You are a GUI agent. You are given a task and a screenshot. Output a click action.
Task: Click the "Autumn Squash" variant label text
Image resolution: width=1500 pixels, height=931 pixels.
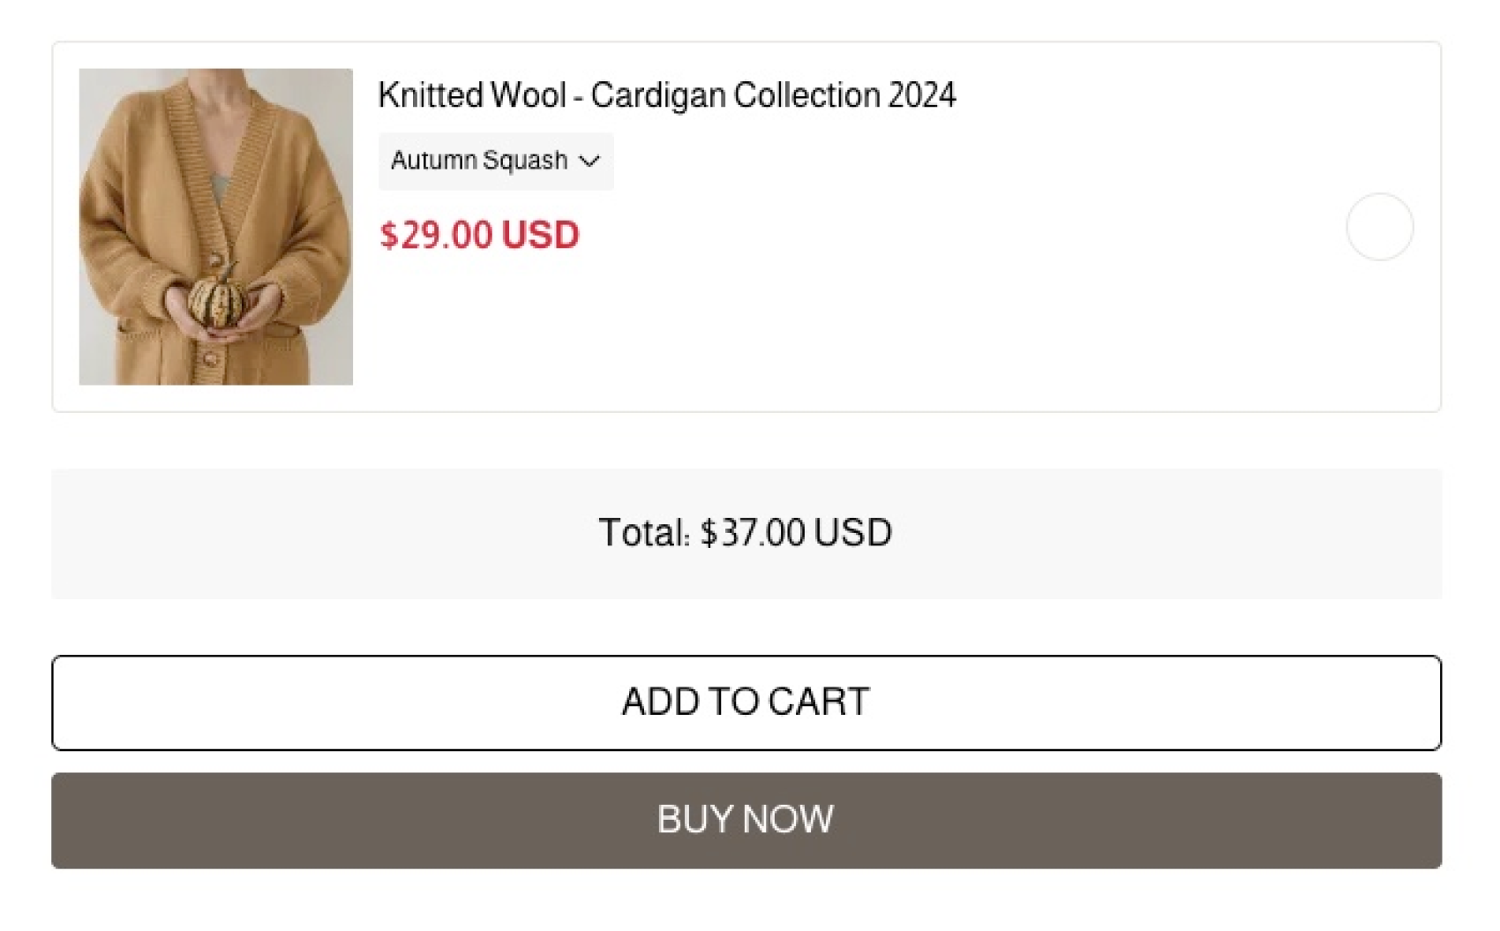479,161
